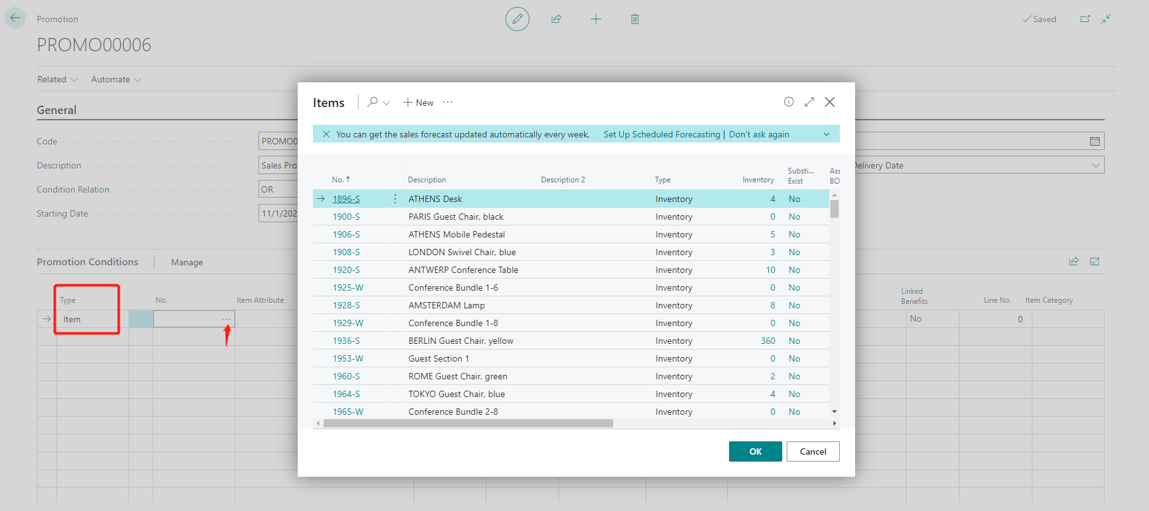The height and width of the screenshot is (511, 1149).
Task: Click the Inventory column header
Action: [x=758, y=180]
